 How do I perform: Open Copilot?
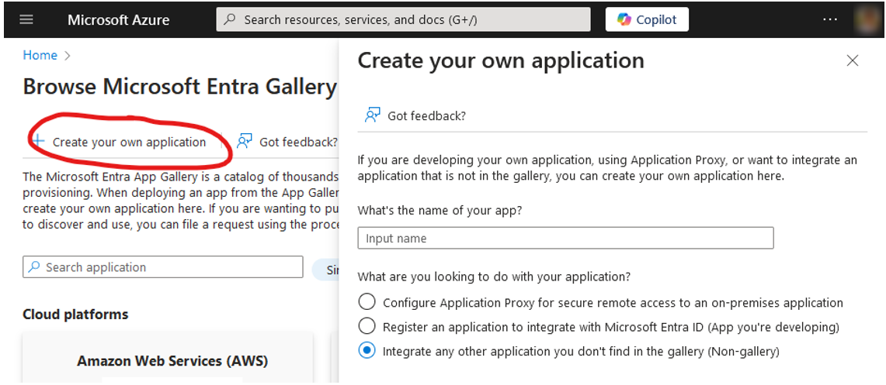(x=647, y=19)
